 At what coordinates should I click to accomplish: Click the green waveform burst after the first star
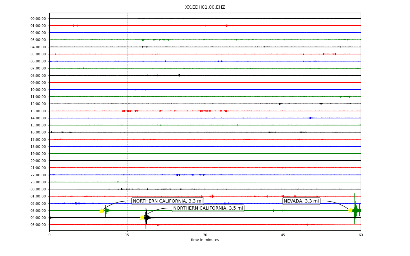106,211
